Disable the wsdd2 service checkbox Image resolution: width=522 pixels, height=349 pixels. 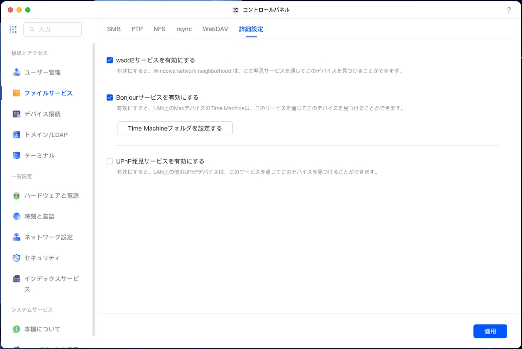click(x=110, y=60)
